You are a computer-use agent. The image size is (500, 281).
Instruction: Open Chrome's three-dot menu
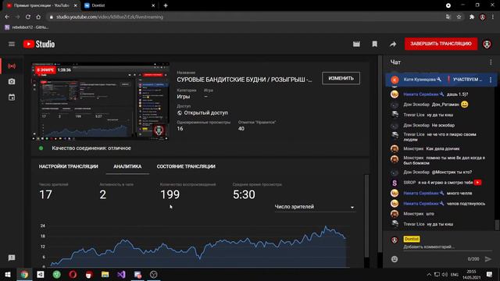(x=493, y=17)
